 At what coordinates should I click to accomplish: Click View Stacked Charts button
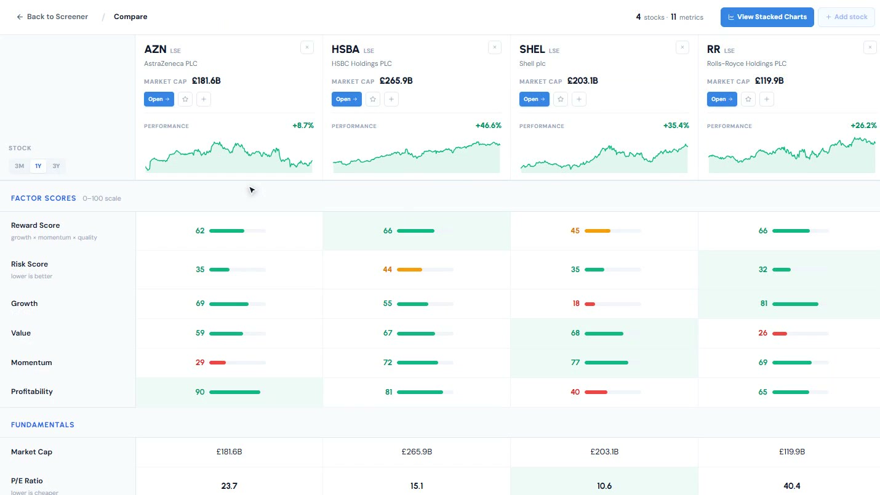[x=767, y=17]
